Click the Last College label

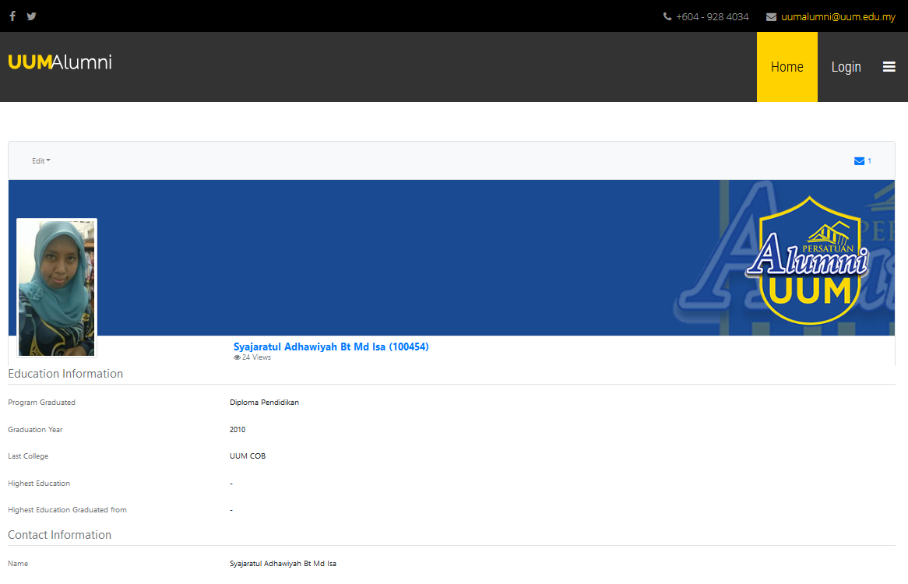coord(28,456)
